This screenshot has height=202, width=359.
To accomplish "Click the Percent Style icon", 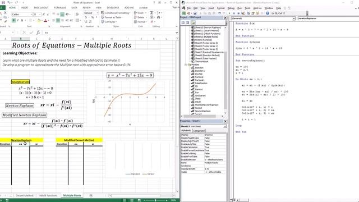I will coord(92,17).
